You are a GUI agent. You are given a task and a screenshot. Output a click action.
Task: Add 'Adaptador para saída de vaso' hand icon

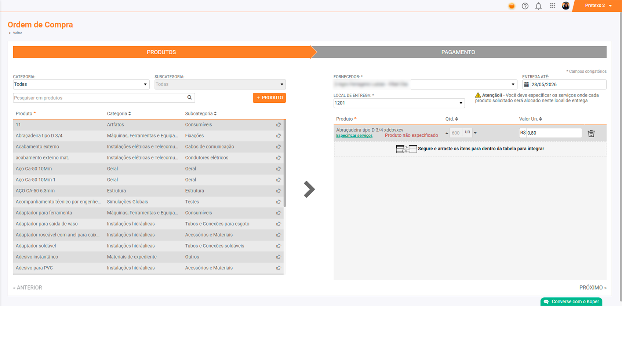(x=279, y=224)
